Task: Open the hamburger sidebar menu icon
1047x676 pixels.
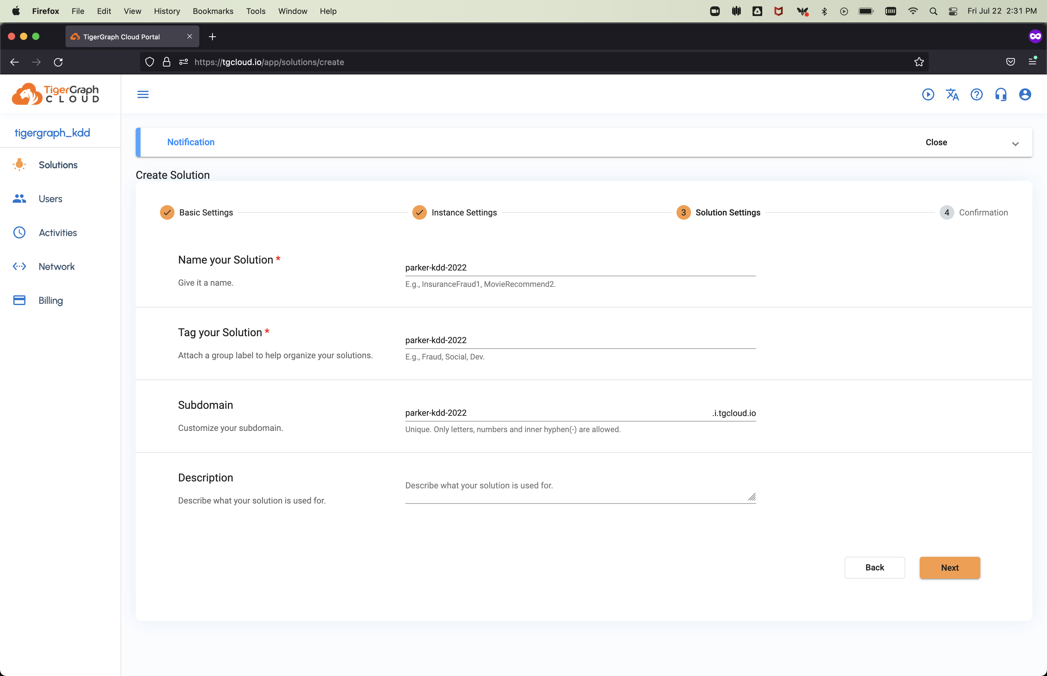Action: [143, 94]
